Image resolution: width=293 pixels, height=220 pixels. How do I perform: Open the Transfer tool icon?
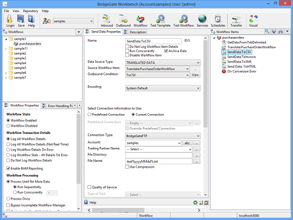pyautogui.click(x=236, y=21)
